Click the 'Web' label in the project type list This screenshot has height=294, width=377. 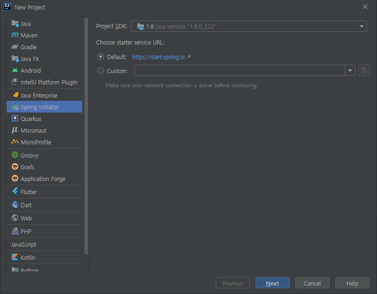tap(26, 218)
